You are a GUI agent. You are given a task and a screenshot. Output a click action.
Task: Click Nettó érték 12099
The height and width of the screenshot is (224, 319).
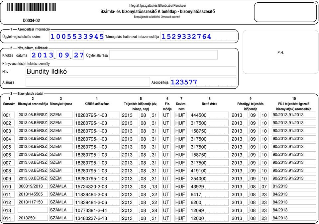pos(209,210)
